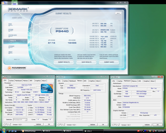Click the Core Speed 1738.8 MHz field
166x133 pixels.
[x=19, y=108]
